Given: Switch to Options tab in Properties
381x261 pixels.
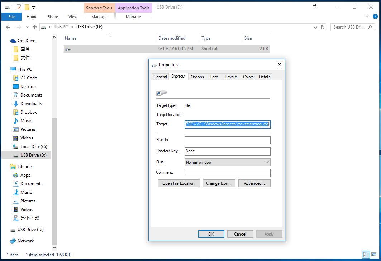Looking at the screenshot, I should 197,77.
